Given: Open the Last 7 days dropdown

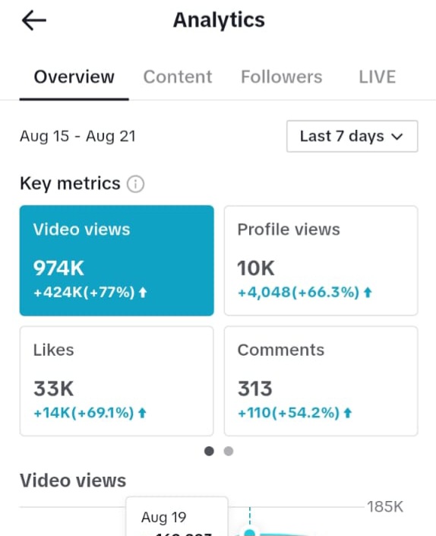Looking at the screenshot, I should (x=352, y=136).
